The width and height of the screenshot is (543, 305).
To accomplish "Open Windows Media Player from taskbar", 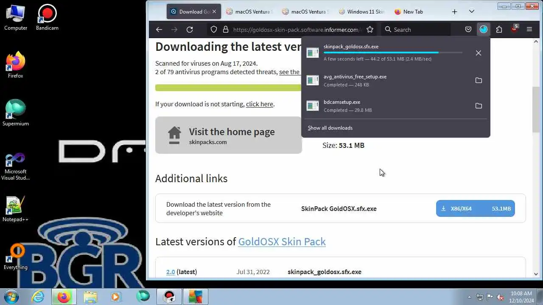I will click(x=116, y=297).
